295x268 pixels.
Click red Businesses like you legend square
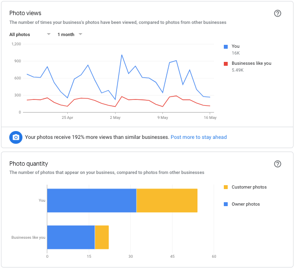(226, 64)
